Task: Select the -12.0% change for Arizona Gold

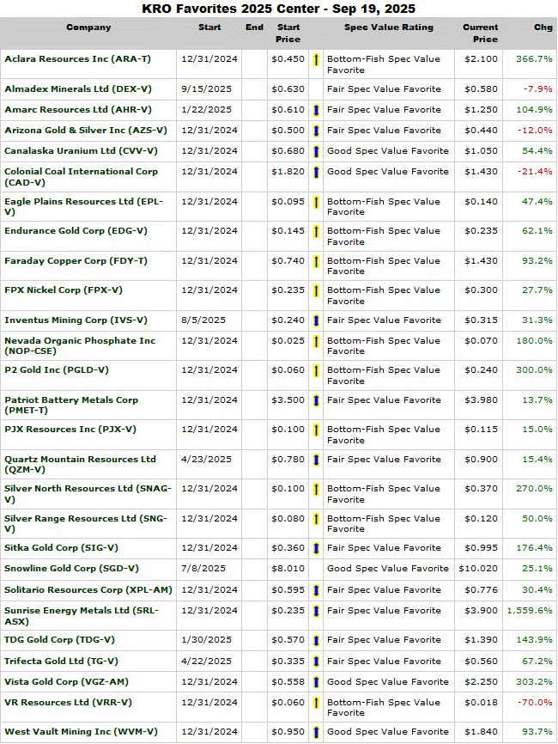Action: tap(535, 130)
